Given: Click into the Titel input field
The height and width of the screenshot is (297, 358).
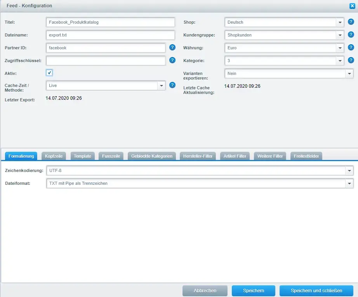Looking at the screenshot, I should coord(110,22).
